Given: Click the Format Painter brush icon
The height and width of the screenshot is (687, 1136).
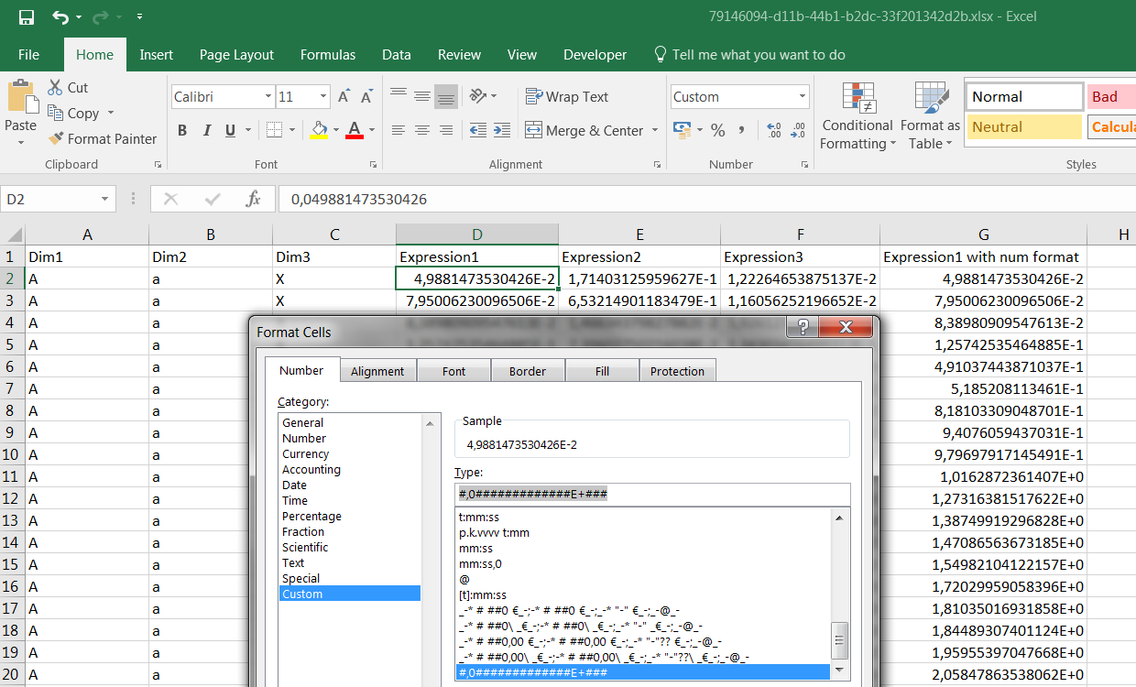Looking at the screenshot, I should click(x=56, y=139).
